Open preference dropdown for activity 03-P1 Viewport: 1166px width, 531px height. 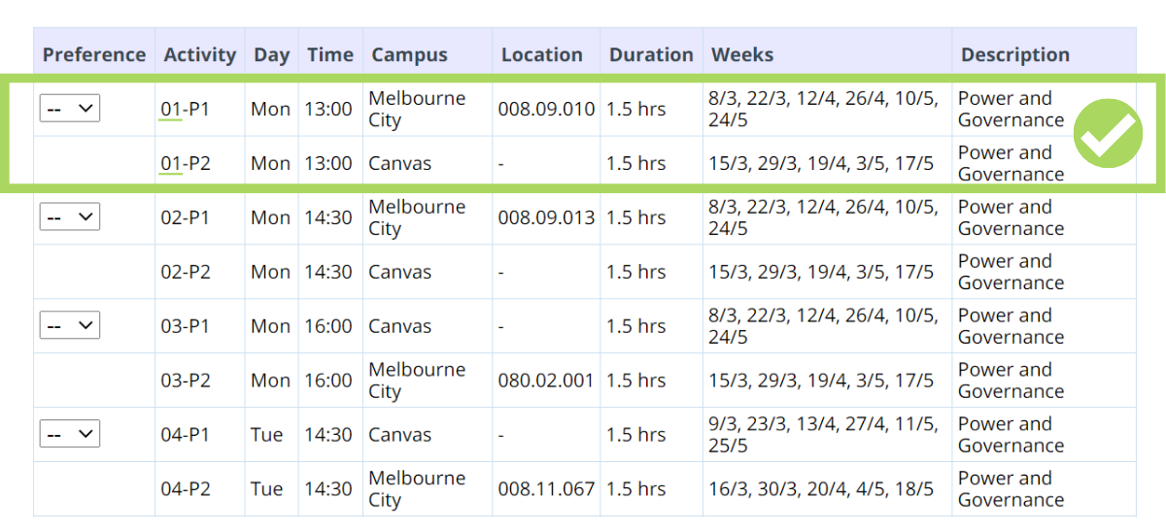click(70, 325)
